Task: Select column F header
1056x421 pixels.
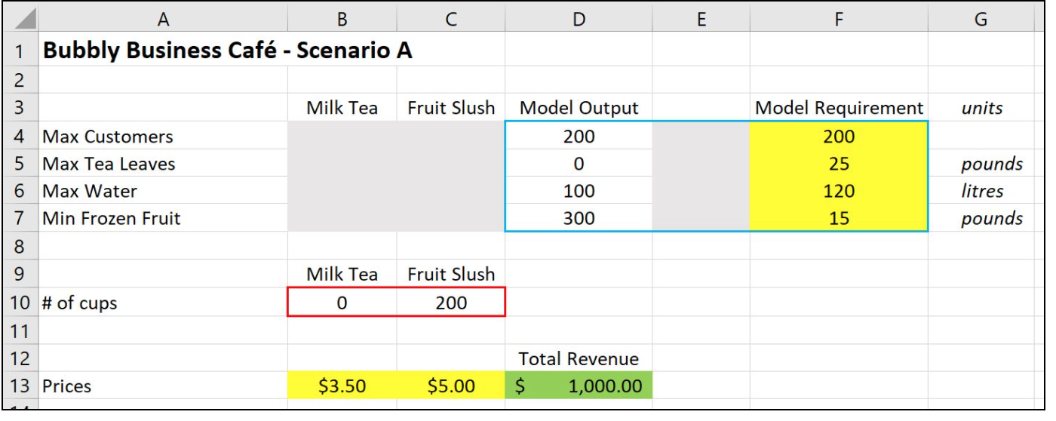Action: coord(839,20)
